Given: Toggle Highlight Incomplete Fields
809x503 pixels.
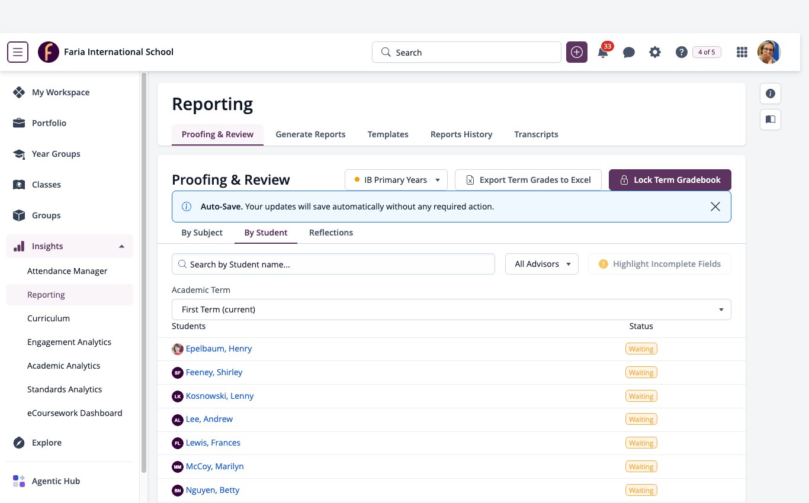Looking at the screenshot, I should coord(660,264).
